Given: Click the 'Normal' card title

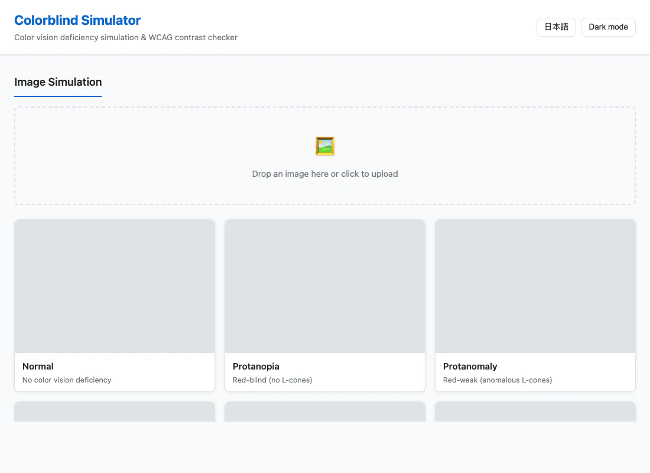Looking at the screenshot, I should 38,367.
